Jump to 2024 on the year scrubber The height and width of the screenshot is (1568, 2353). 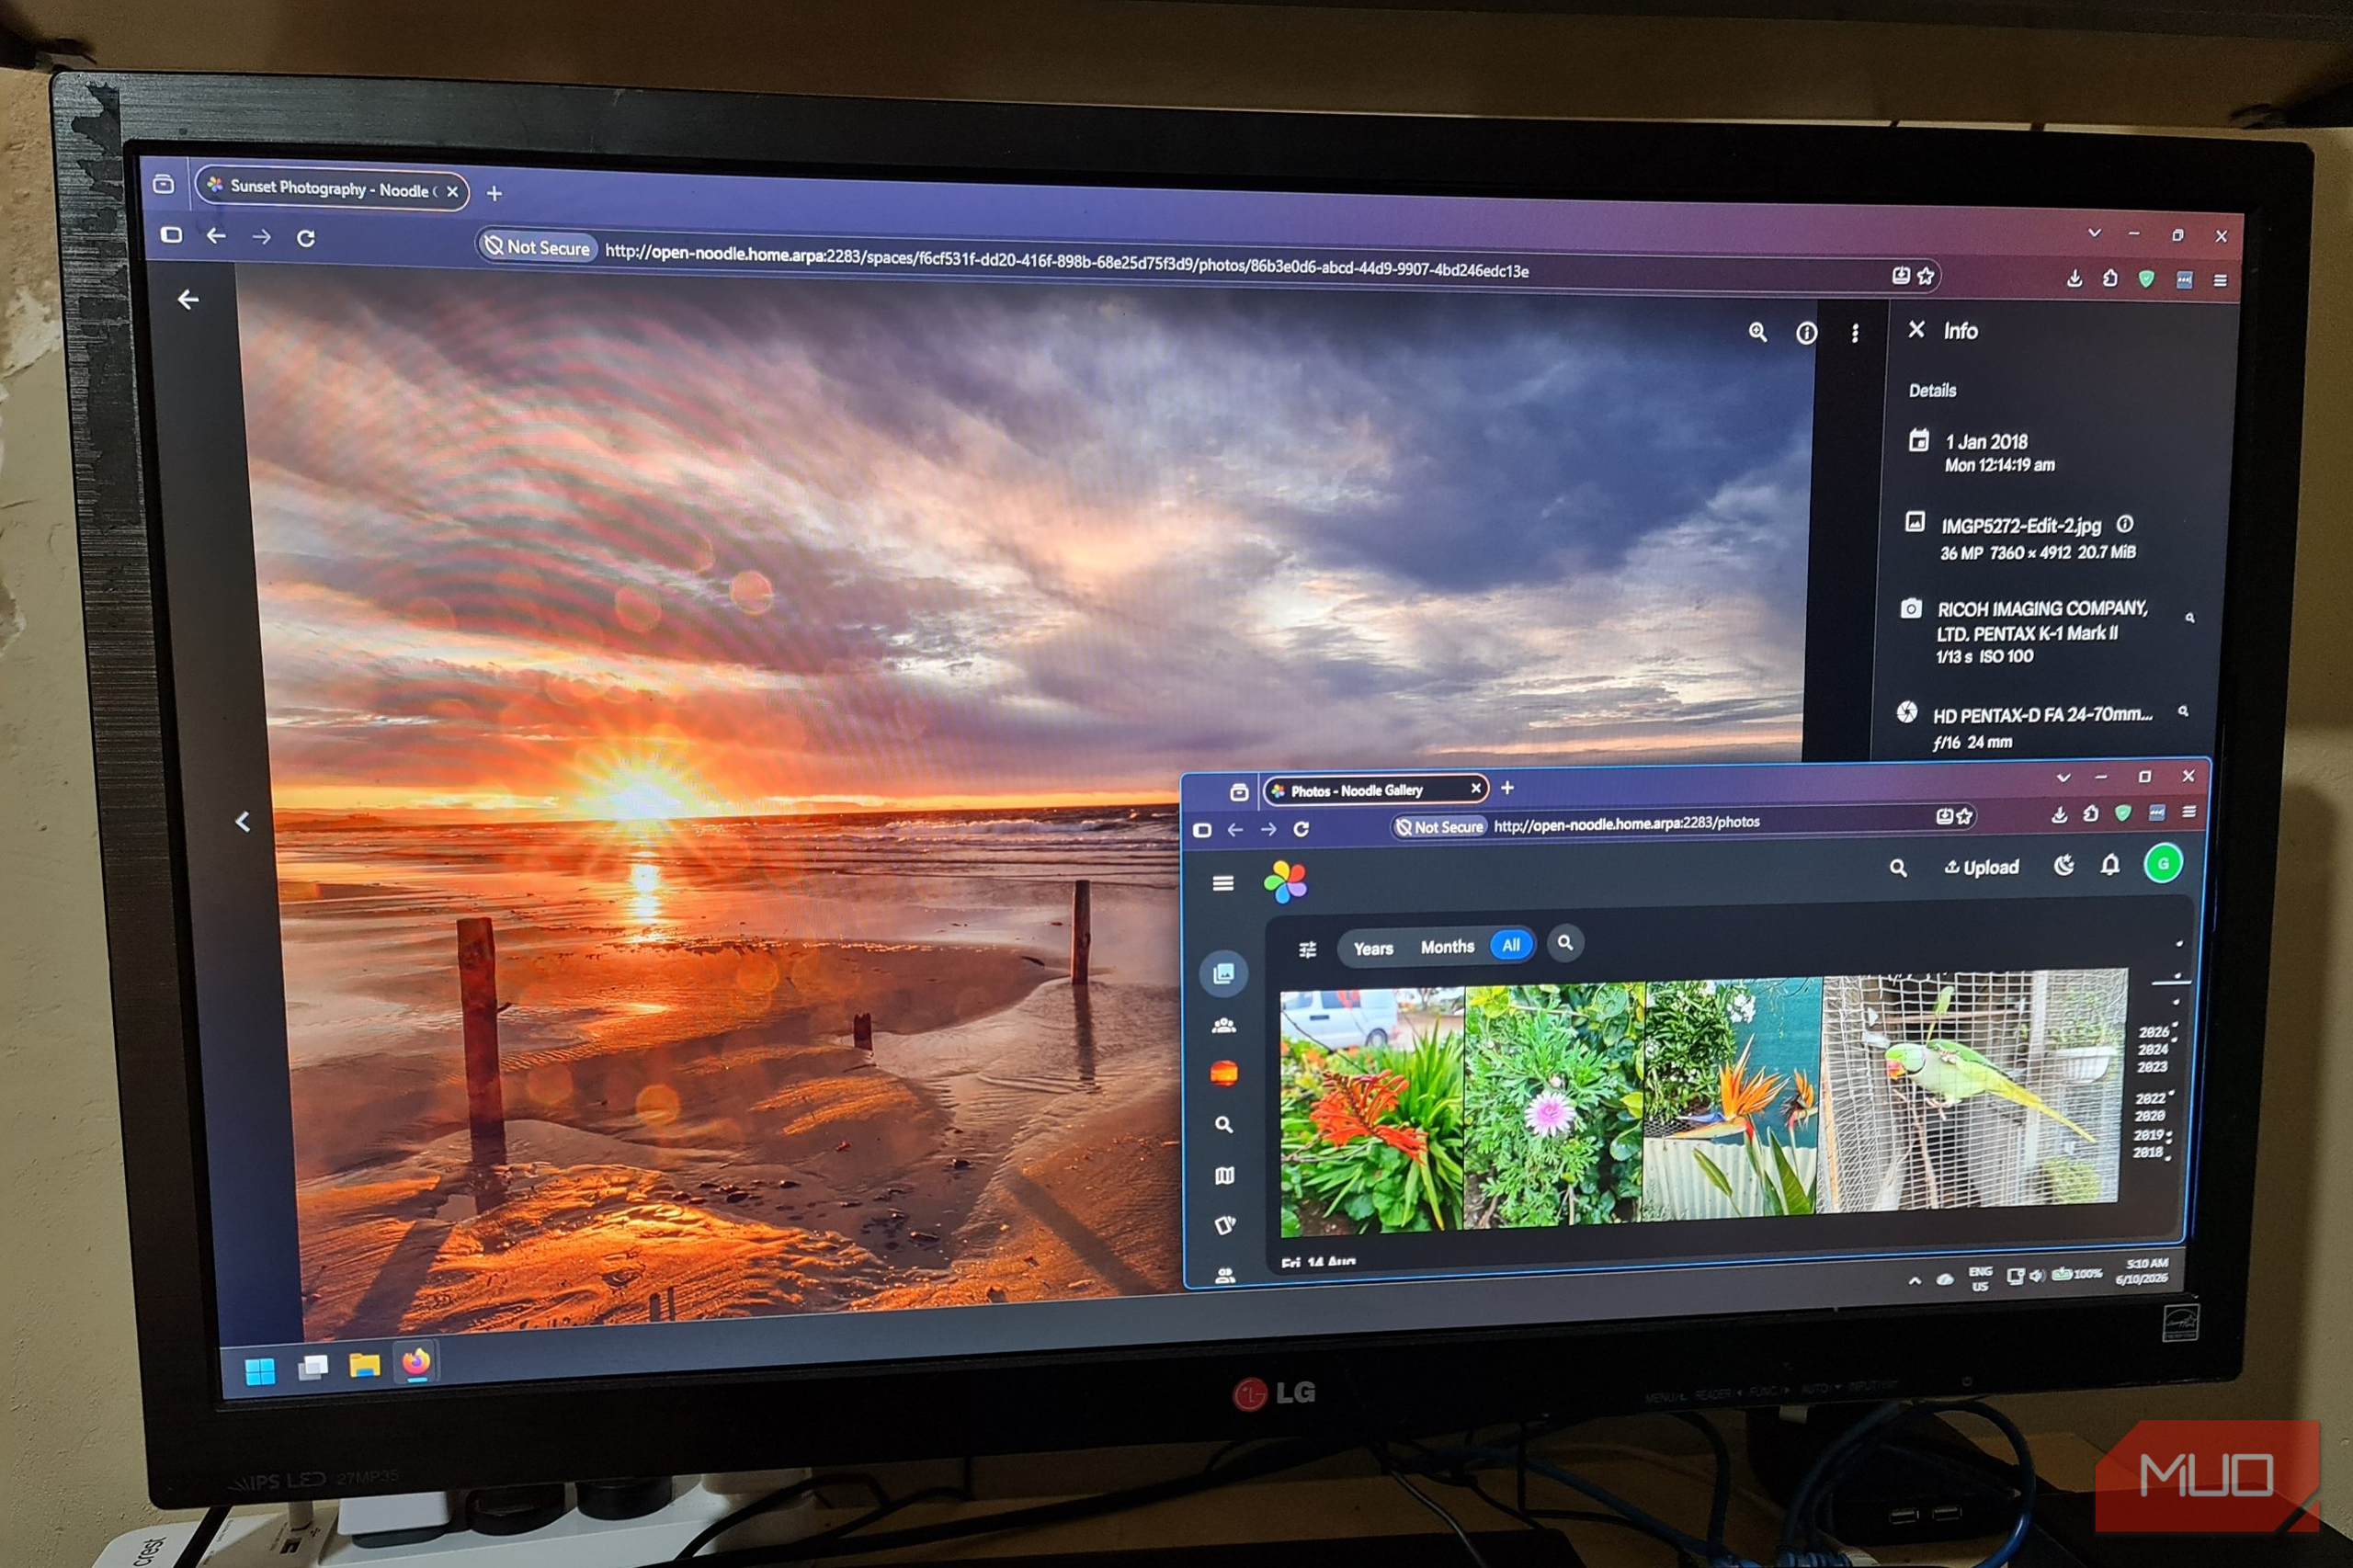pos(2152,1049)
